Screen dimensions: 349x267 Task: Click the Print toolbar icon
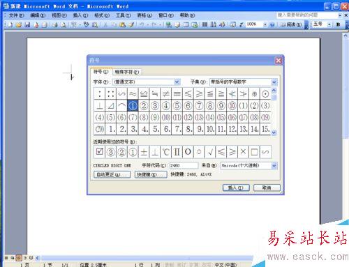(x=54, y=24)
